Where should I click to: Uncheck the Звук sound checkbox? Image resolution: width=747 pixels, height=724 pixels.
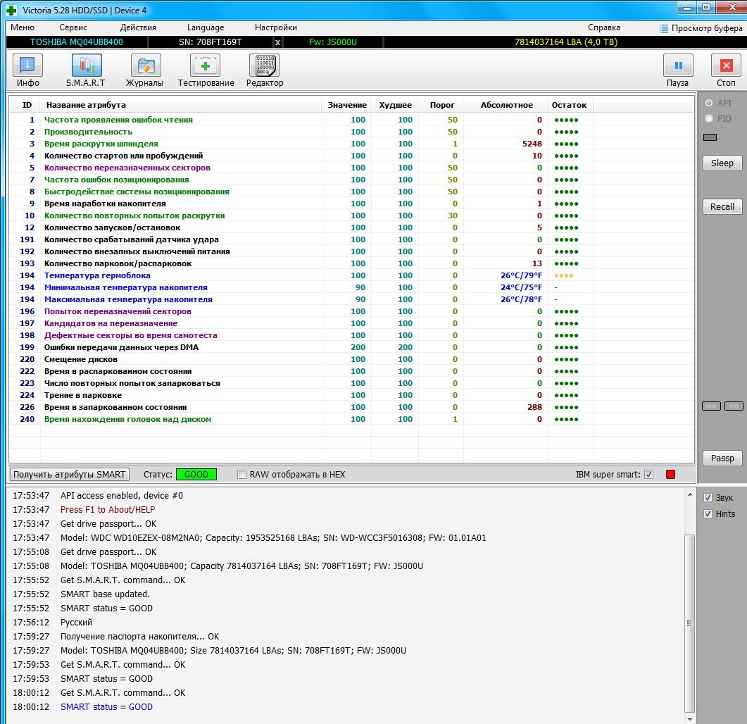click(x=708, y=497)
